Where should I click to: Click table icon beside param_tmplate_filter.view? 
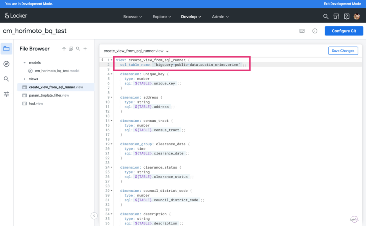coord(24,95)
